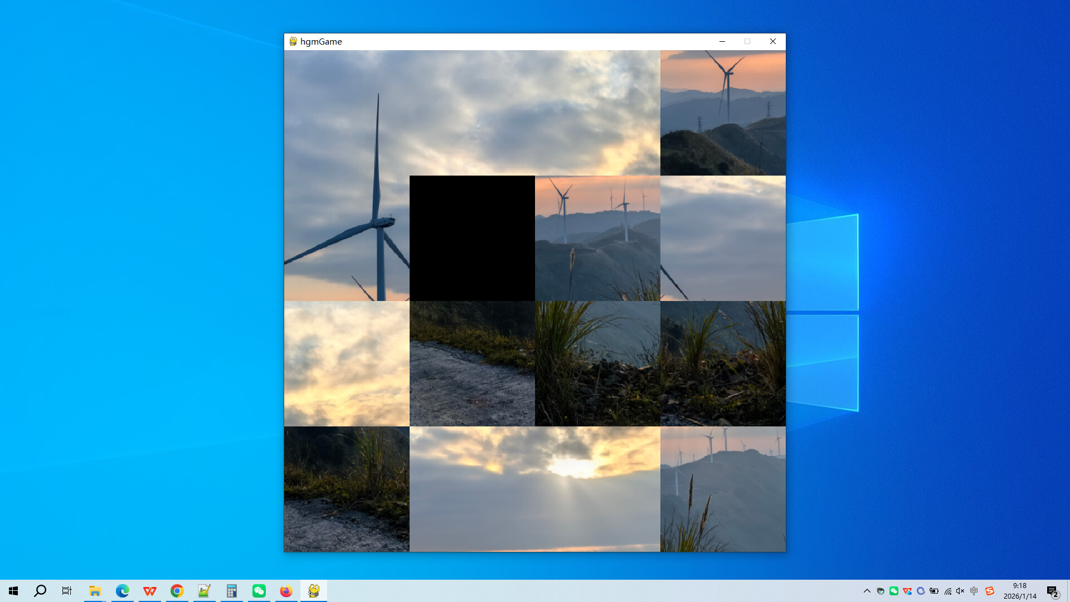1070x602 pixels.
Task: Click the hgmGame taskbar icon
Action: point(313,591)
